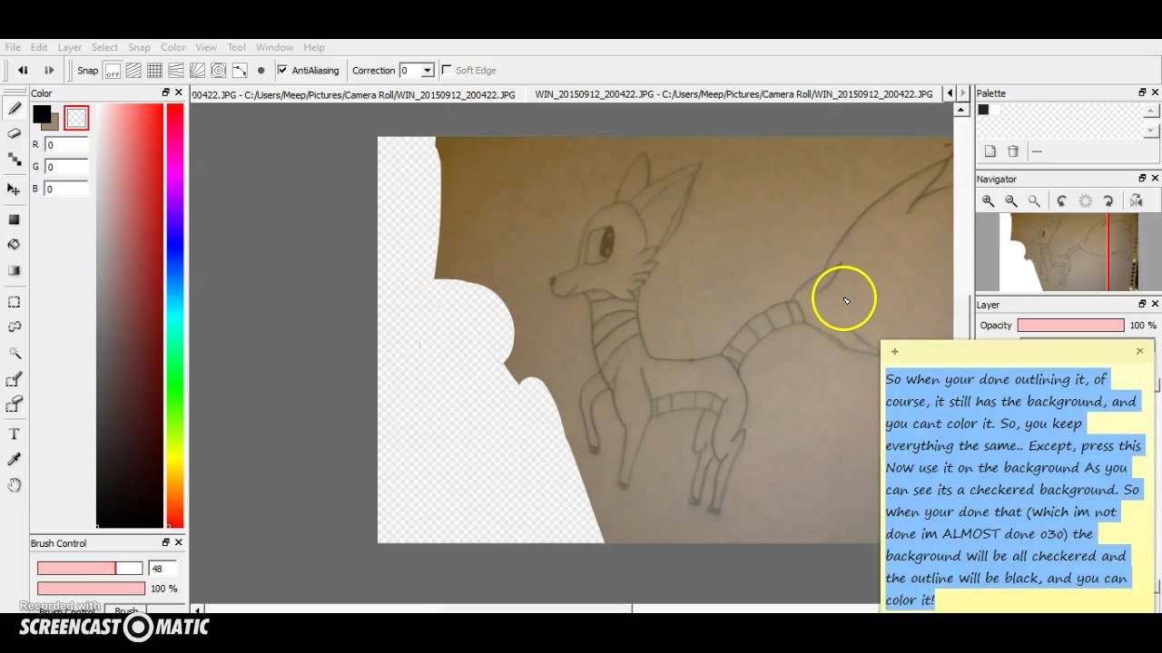Select the Fill Rectangle shape tool
The width and height of the screenshot is (1162, 653).
coord(15,219)
